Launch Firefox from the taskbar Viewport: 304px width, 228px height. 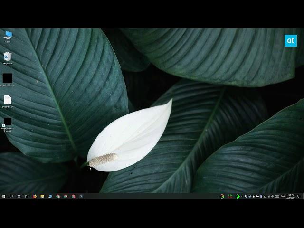click(x=35, y=196)
